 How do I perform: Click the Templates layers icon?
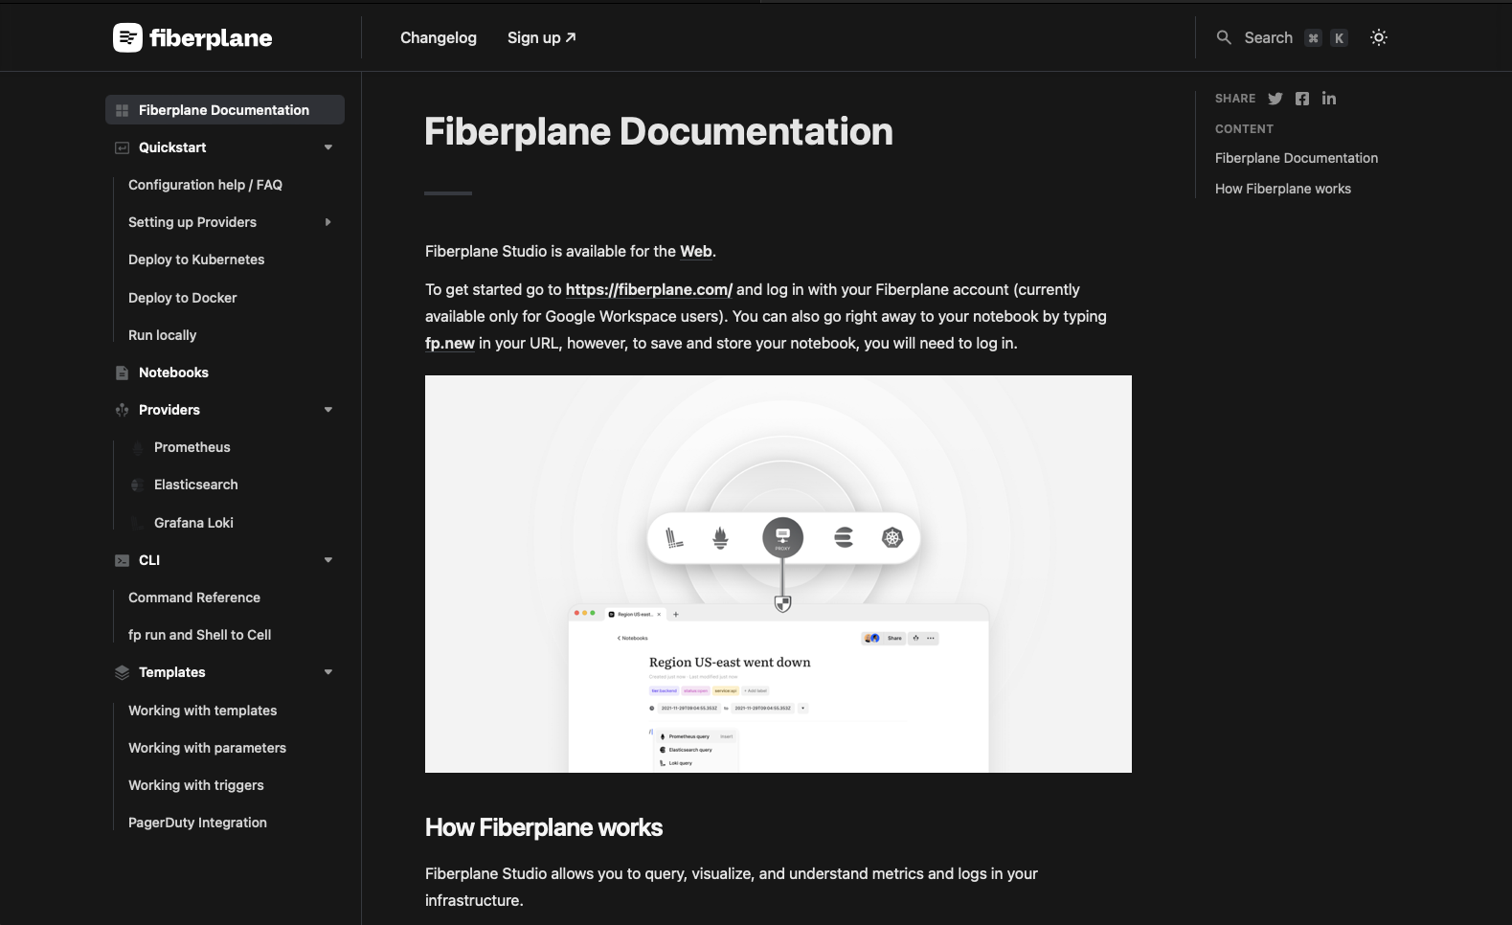[122, 672]
